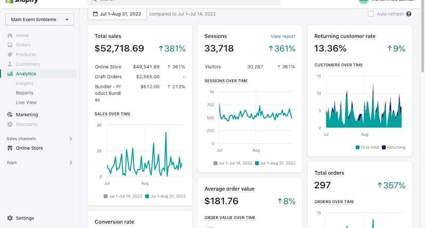The width and height of the screenshot is (425, 228).
Task: Open Orders in the sidebar
Action: [23, 45]
